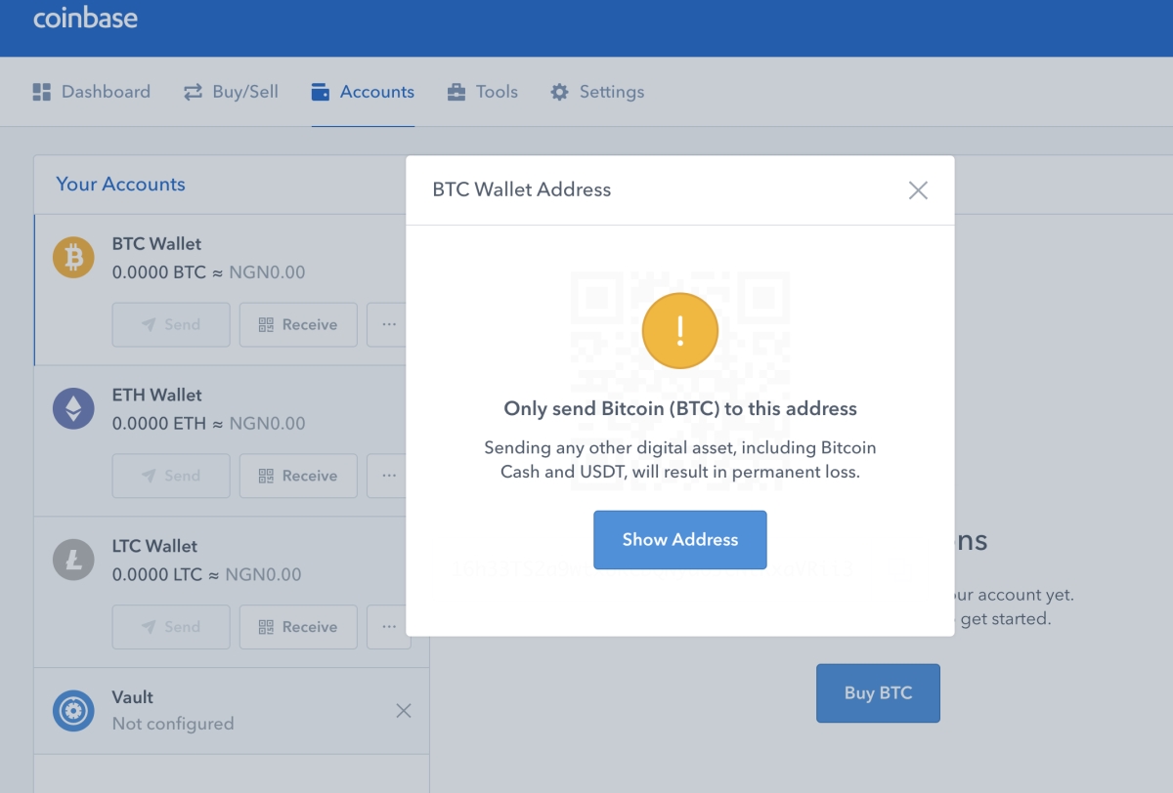Close the BTC Wallet Address dialog
1173x793 pixels.
(918, 190)
